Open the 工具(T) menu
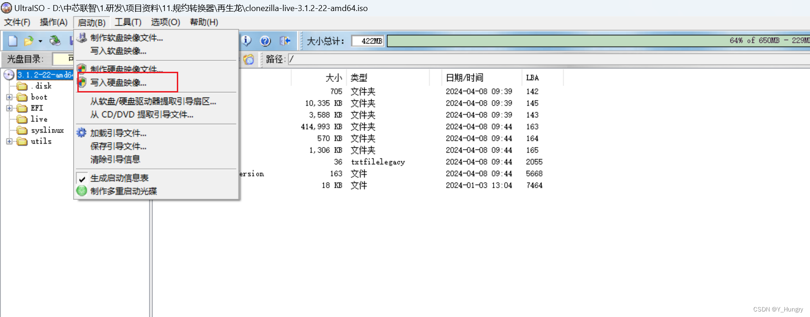 click(x=128, y=22)
